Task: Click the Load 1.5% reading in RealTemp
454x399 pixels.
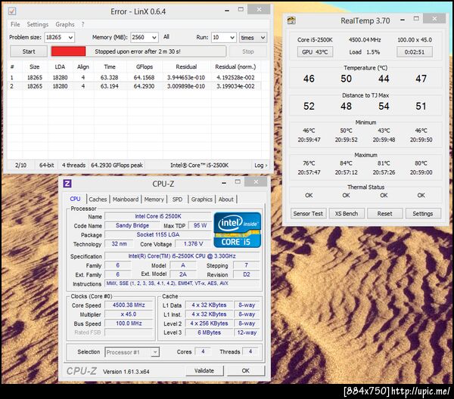Action: (364, 52)
